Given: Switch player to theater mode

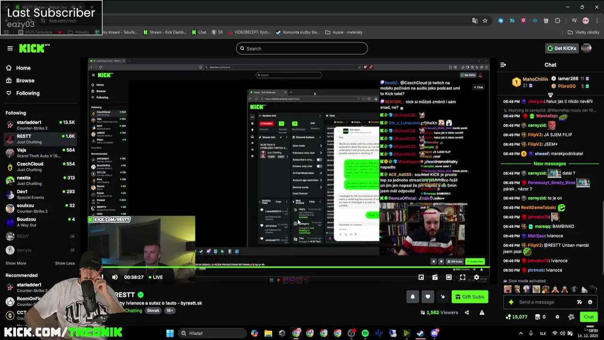Looking at the screenshot, I should (x=449, y=277).
